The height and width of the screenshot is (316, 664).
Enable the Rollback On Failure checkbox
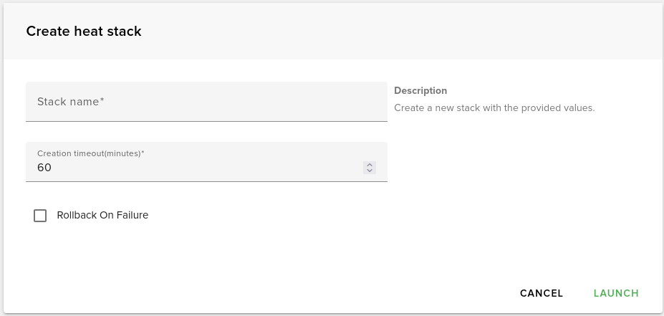click(x=40, y=216)
